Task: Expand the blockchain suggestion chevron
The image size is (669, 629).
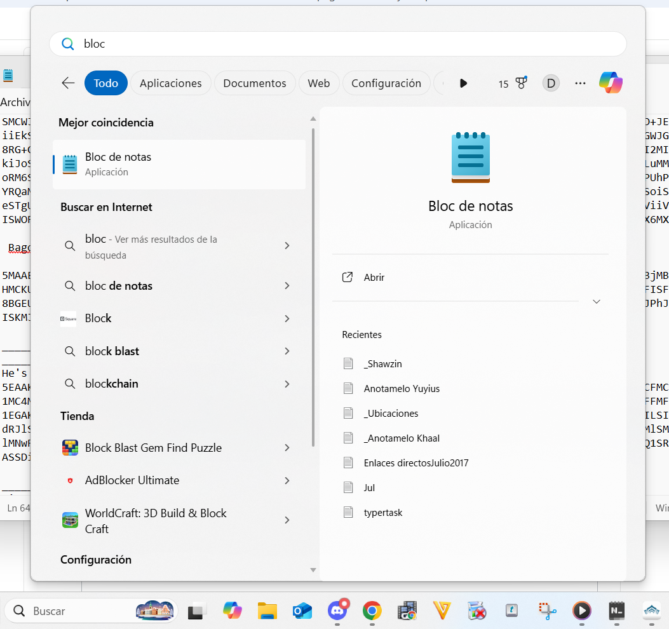Action: tap(287, 384)
